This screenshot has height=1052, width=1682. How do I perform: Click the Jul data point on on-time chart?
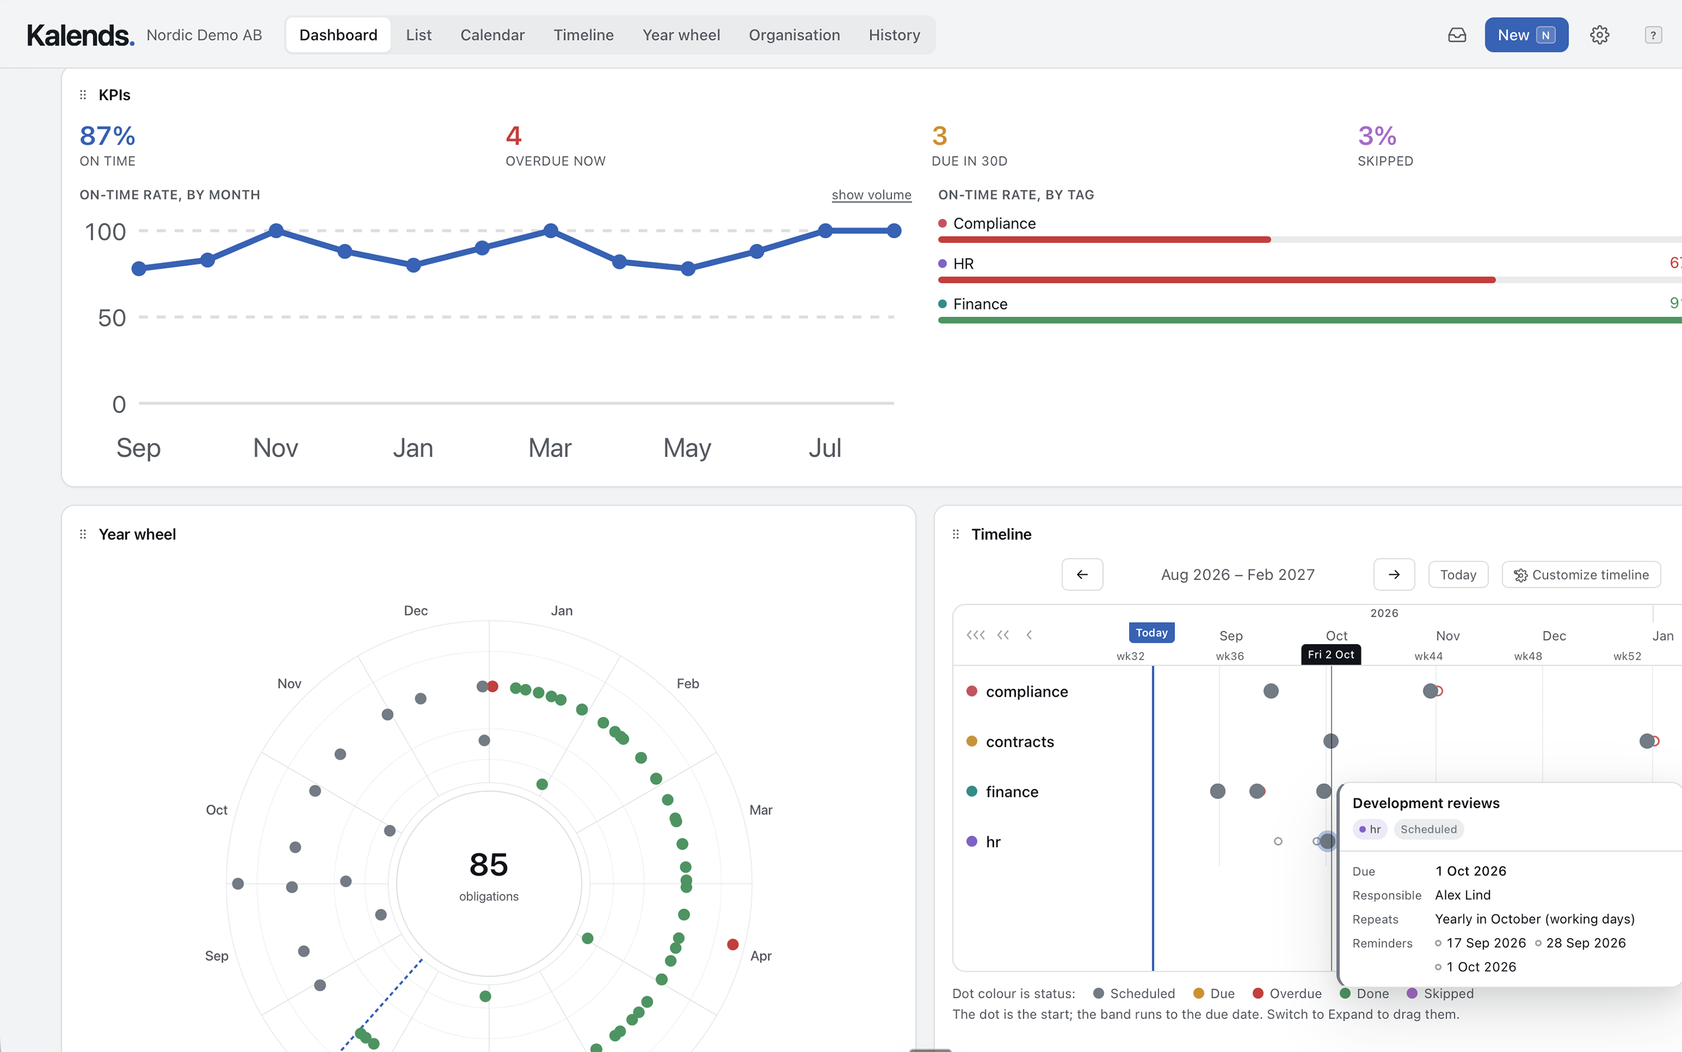point(825,230)
